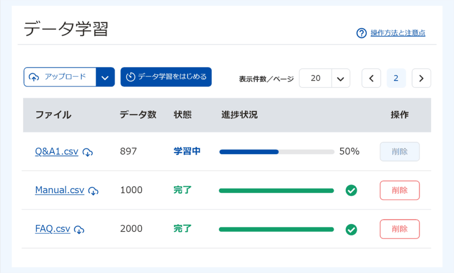Click data count 1000
The width and height of the screenshot is (454, 273).
coord(131,190)
